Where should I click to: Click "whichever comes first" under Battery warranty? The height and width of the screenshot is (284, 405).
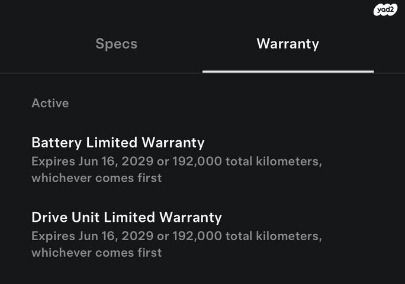point(97,177)
